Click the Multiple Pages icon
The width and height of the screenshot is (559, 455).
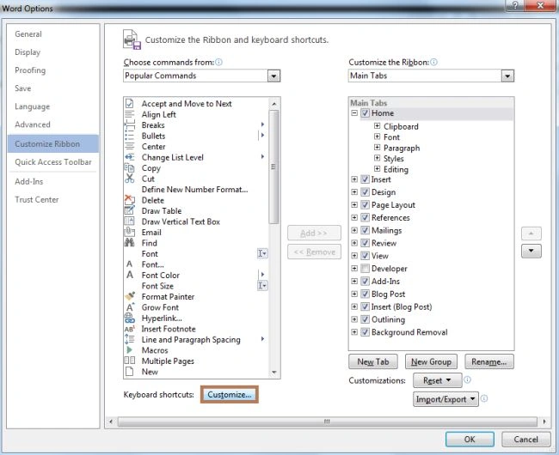point(129,361)
